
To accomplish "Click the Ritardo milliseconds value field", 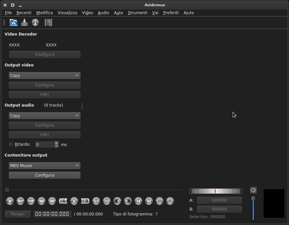I will [44, 144].
